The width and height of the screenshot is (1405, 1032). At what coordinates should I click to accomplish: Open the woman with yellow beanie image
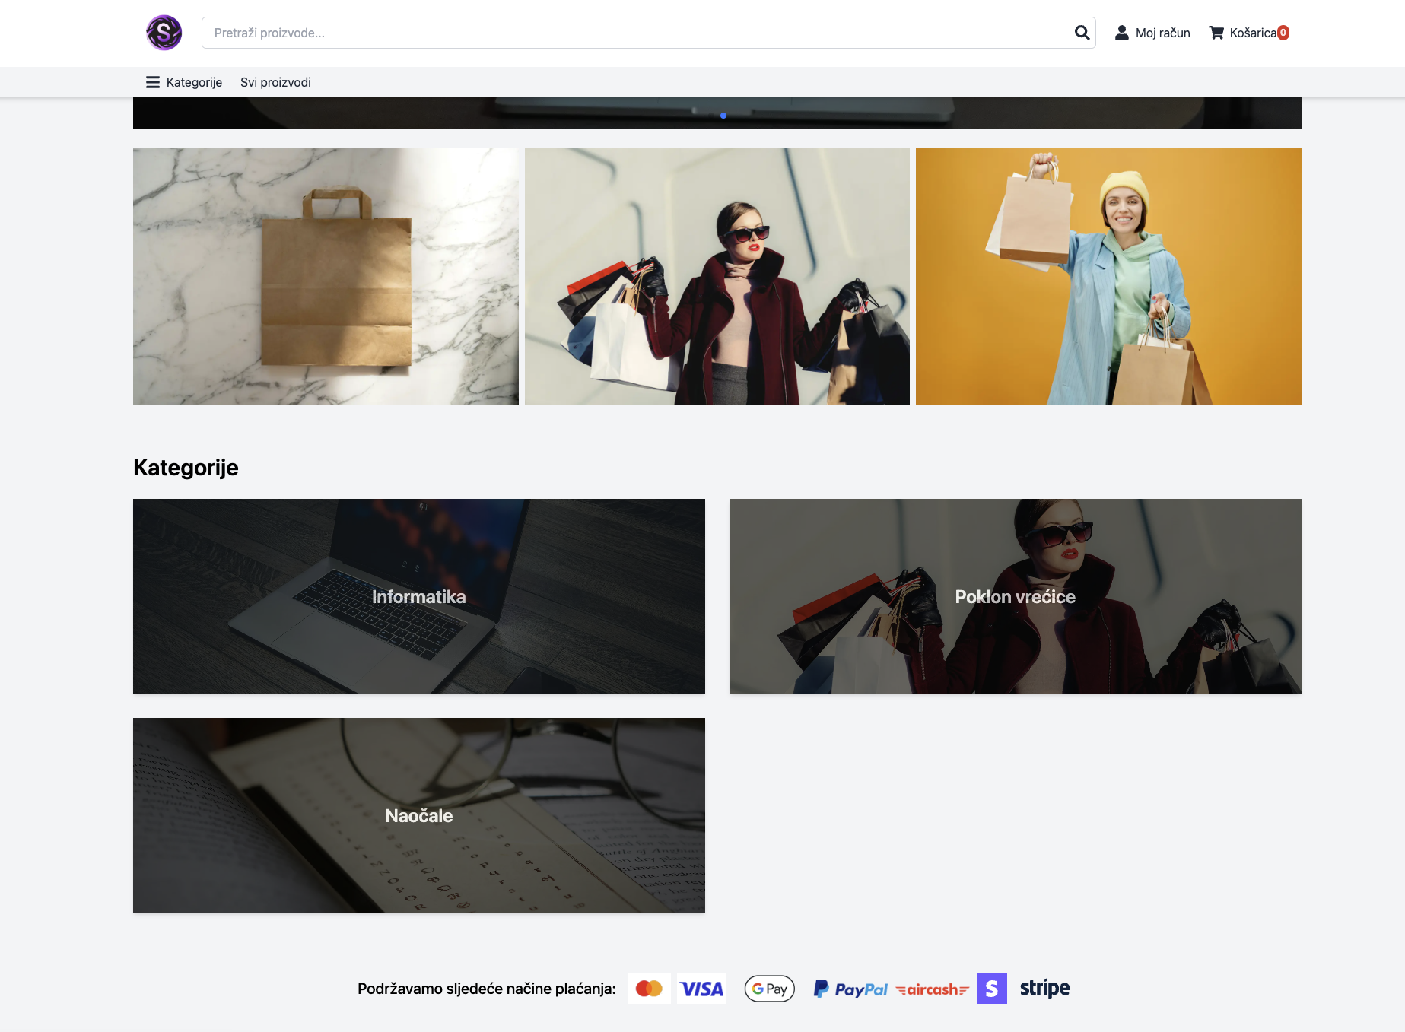[x=1108, y=276]
